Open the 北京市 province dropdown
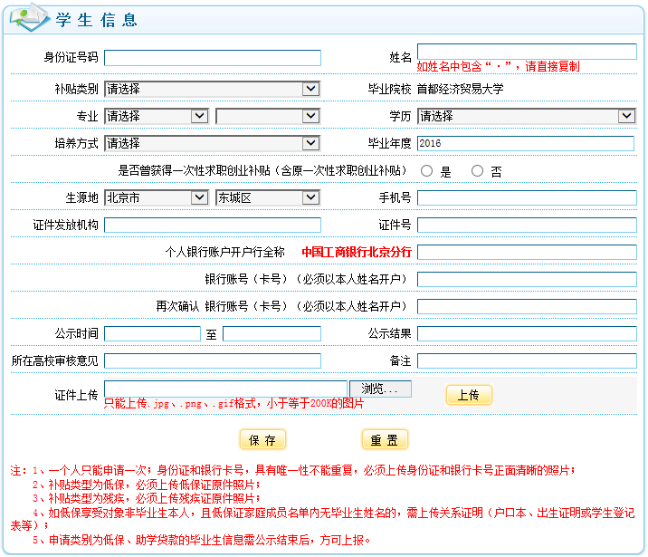The height and width of the screenshot is (557, 648). coord(156,197)
